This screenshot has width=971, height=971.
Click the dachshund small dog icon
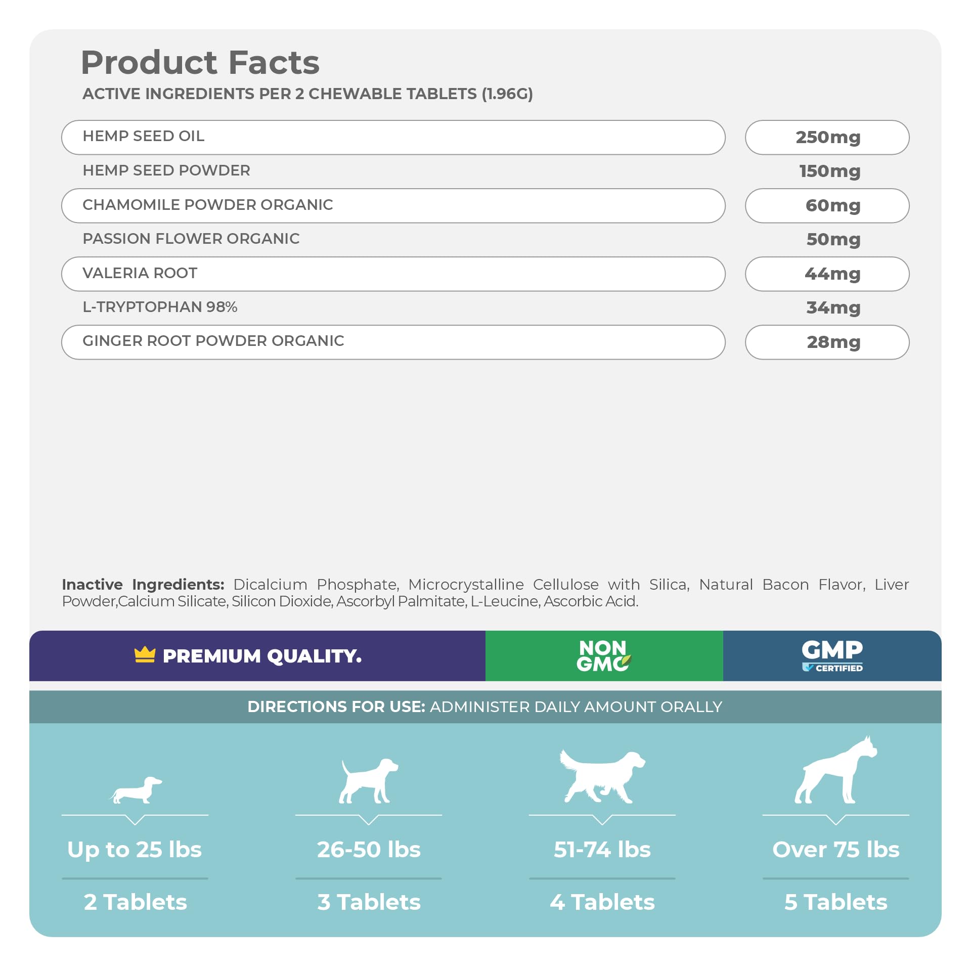[x=136, y=790]
